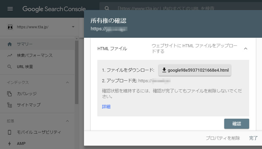Go to カバレッジ report

tap(37, 94)
